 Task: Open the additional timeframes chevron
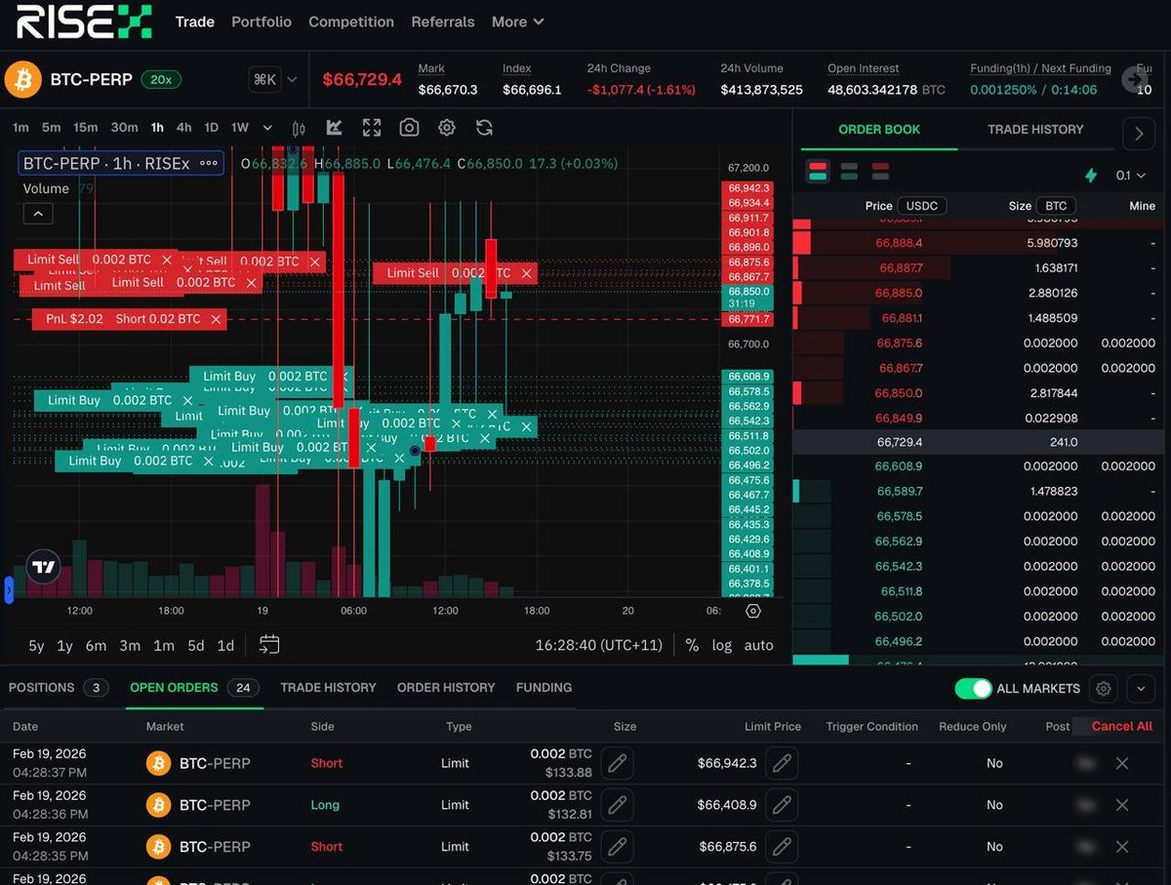pos(267,128)
